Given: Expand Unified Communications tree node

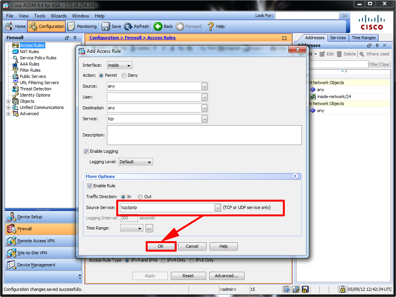Looking at the screenshot, I should [x=9, y=108].
